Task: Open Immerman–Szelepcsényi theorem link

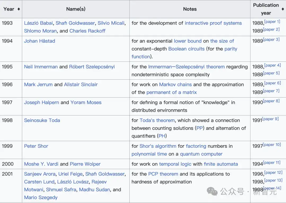Action: pyautogui.click(x=186, y=67)
